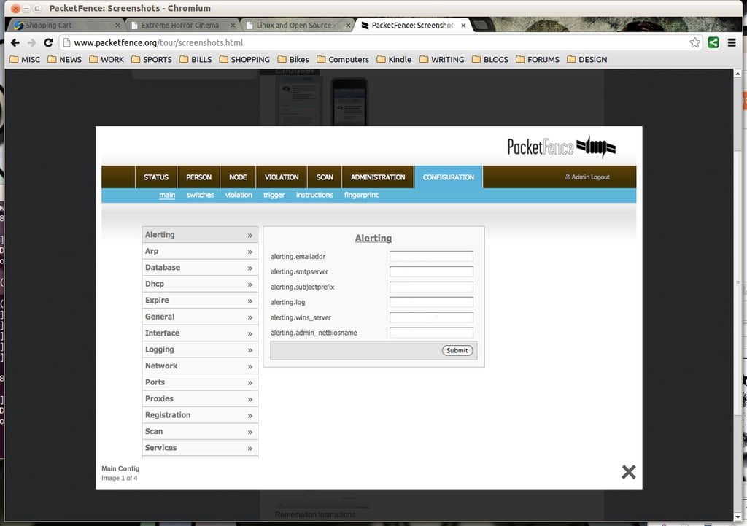Expand the Interface config section

(x=200, y=333)
